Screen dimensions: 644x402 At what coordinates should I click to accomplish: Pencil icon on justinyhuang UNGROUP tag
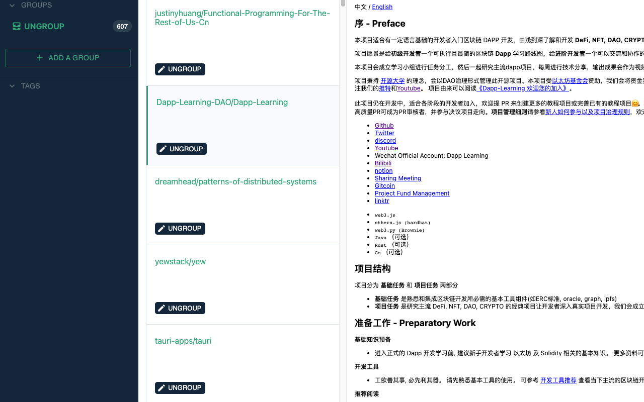click(161, 69)
